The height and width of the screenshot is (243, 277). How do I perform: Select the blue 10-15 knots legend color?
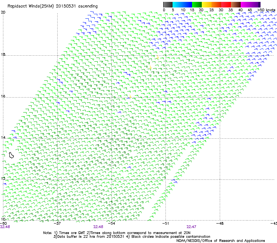pos(187,4)
